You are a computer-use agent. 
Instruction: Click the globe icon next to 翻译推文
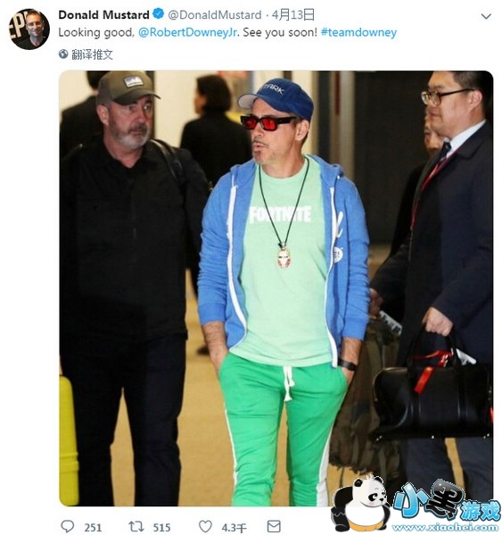63,54
